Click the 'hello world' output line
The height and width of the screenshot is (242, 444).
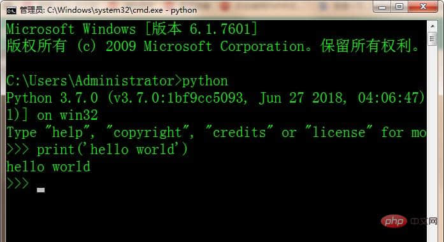tap(48, 167)
